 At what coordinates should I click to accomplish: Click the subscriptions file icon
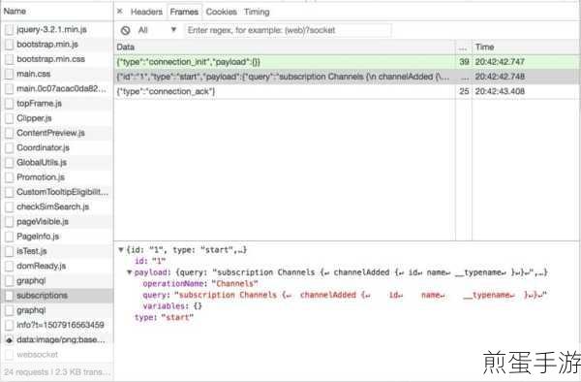[9, 296]
